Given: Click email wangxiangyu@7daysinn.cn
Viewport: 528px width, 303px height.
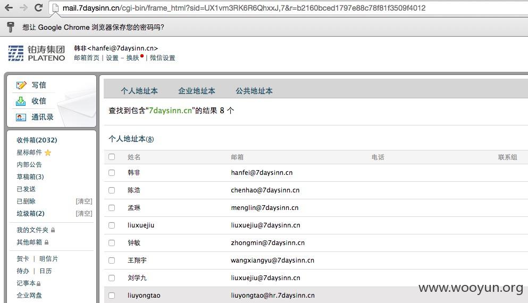Looking at the screenshot, I should 272,260.
